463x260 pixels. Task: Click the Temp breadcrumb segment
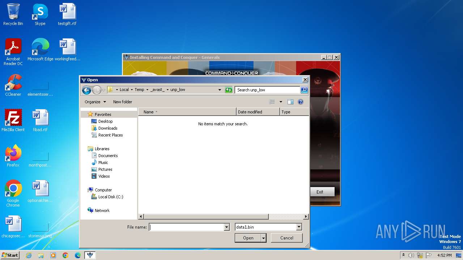pos(139,90)
